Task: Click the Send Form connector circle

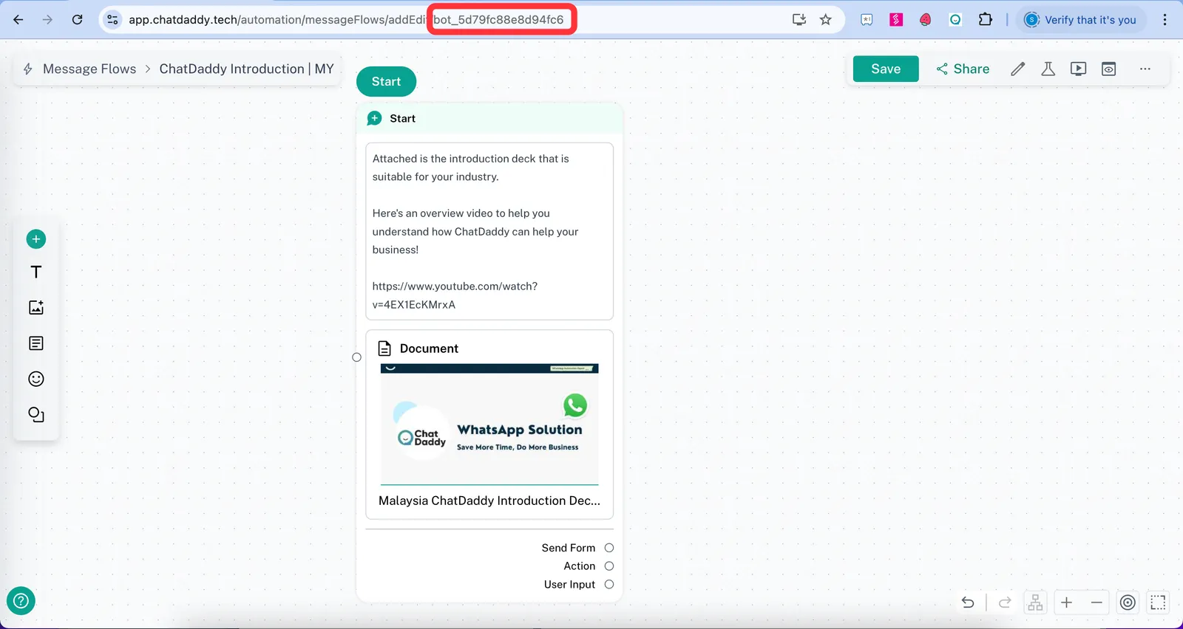Action: [x=609, y=548]
